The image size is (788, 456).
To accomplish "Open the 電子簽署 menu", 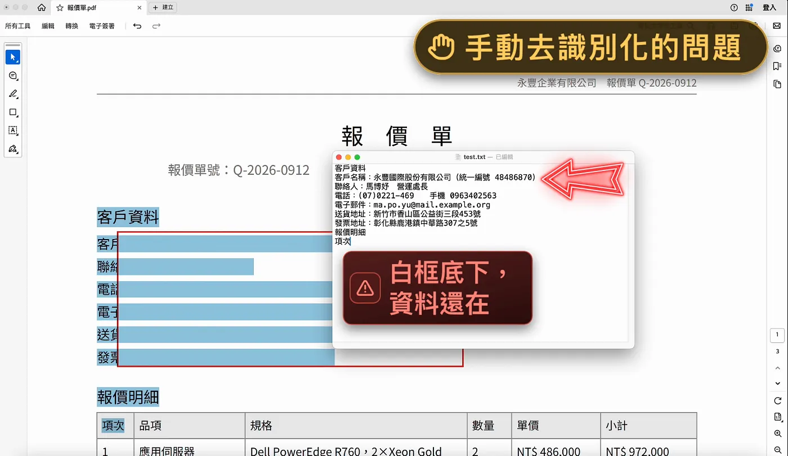I will pyautogui.click(x=102, y=26).
